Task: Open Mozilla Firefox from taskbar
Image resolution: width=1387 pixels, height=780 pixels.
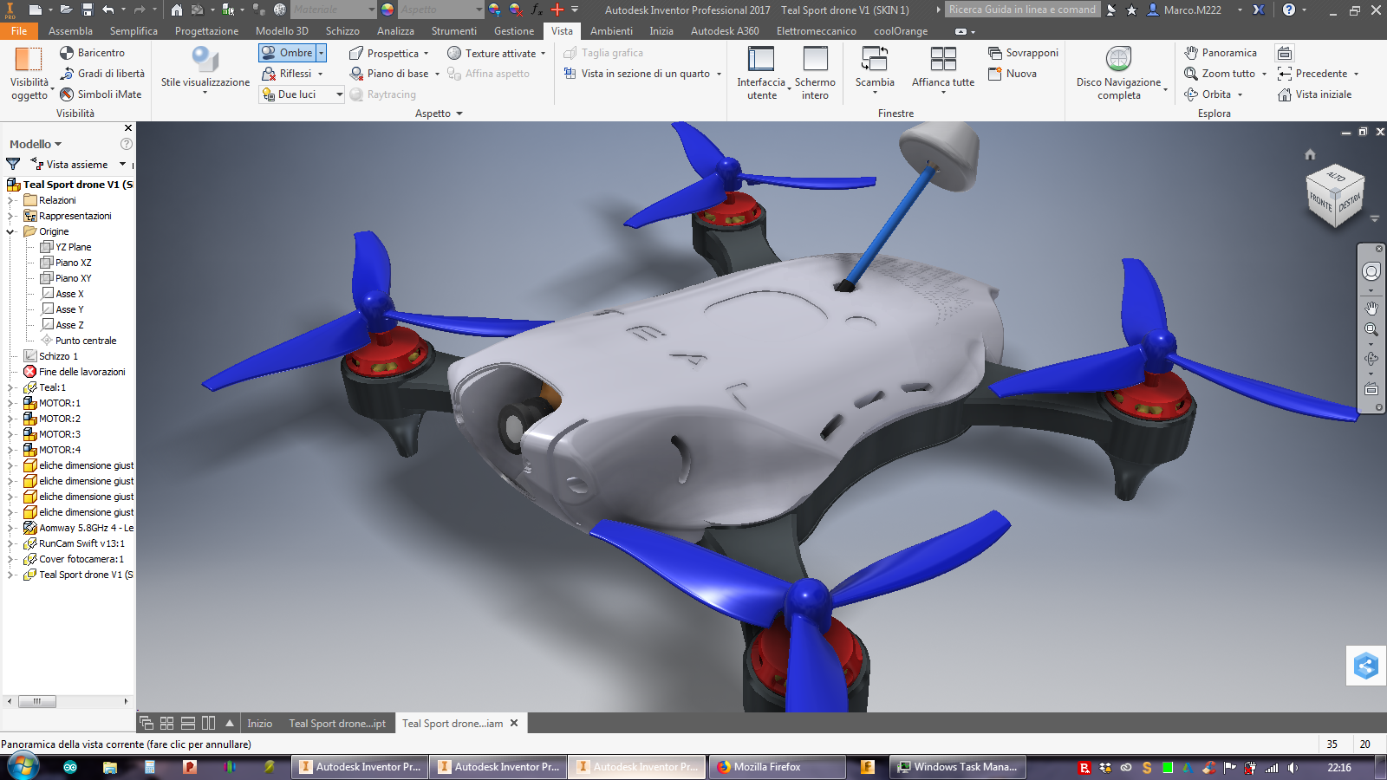Action: 778,767
